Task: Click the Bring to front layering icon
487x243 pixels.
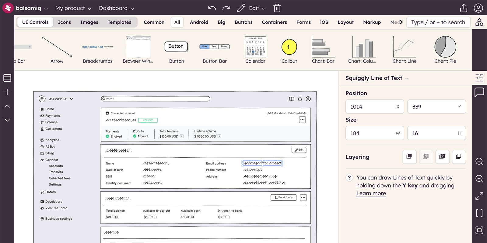Action: tap(409, 157)
